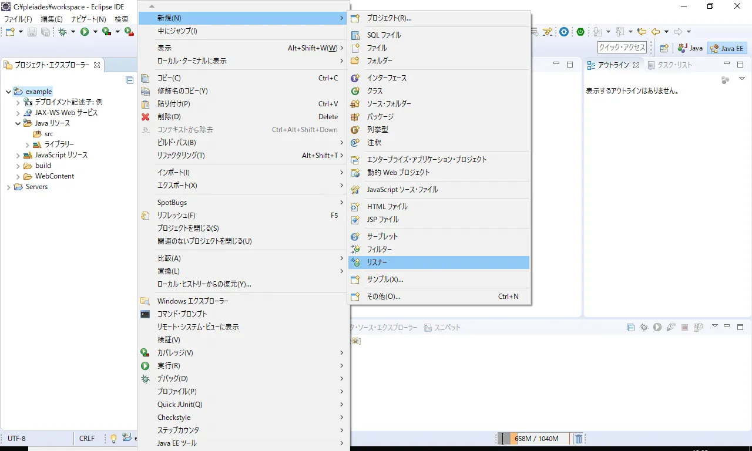
Task: Click the tip of the day lightbulb
Action: [114, 439]
